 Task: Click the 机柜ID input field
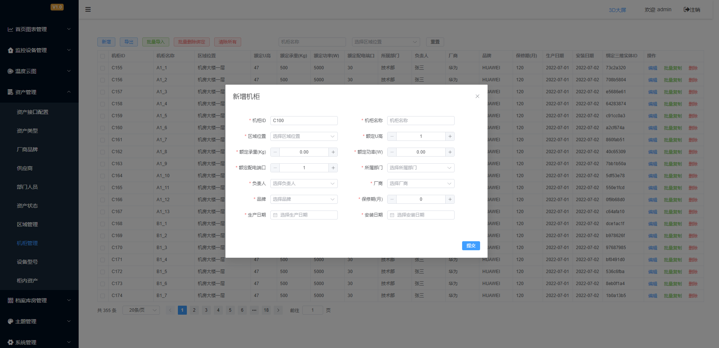304,121
